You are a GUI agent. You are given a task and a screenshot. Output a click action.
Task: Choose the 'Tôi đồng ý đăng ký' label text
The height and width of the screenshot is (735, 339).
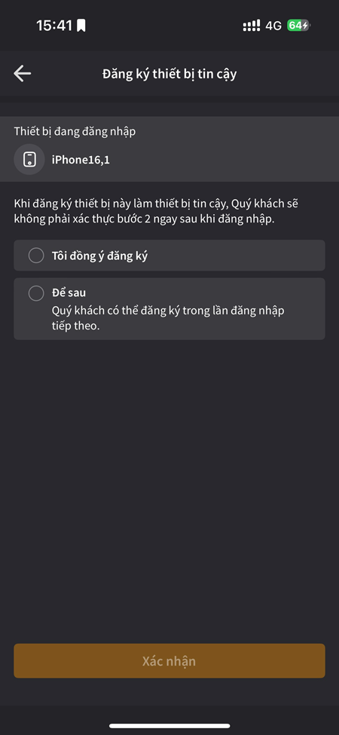(99, 256)
